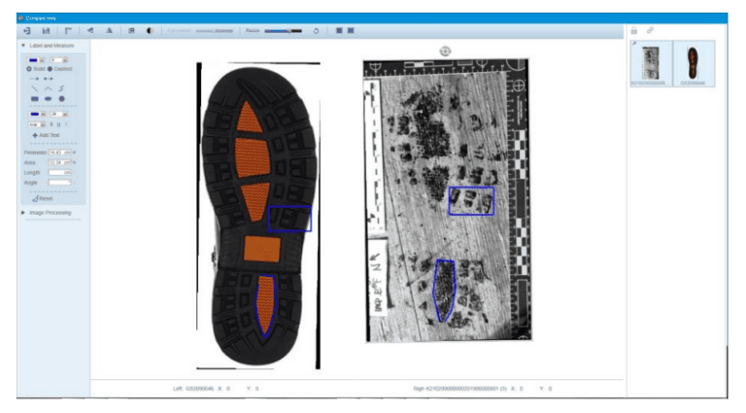
Task: Select the ellipse shape tool
Action: point(48,99)
